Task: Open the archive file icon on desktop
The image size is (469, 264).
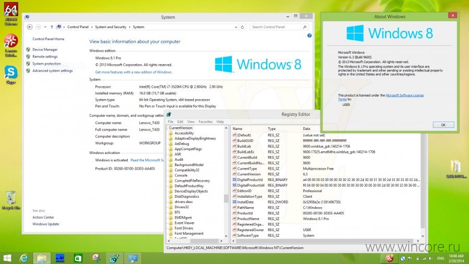Action: [456, 169]
